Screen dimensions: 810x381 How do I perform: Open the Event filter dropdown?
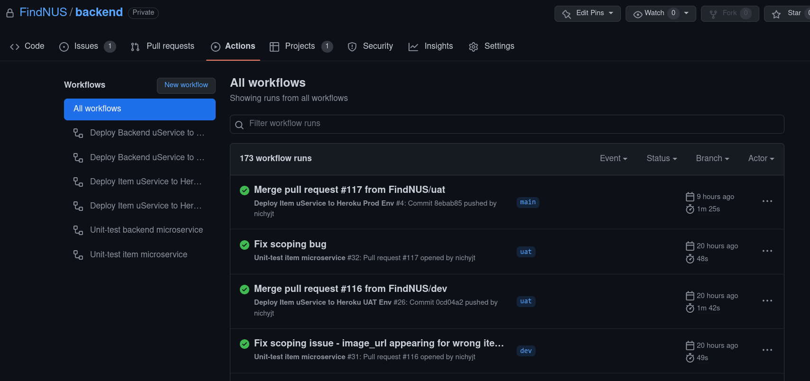pyautogui.click(x=613, y=158)
